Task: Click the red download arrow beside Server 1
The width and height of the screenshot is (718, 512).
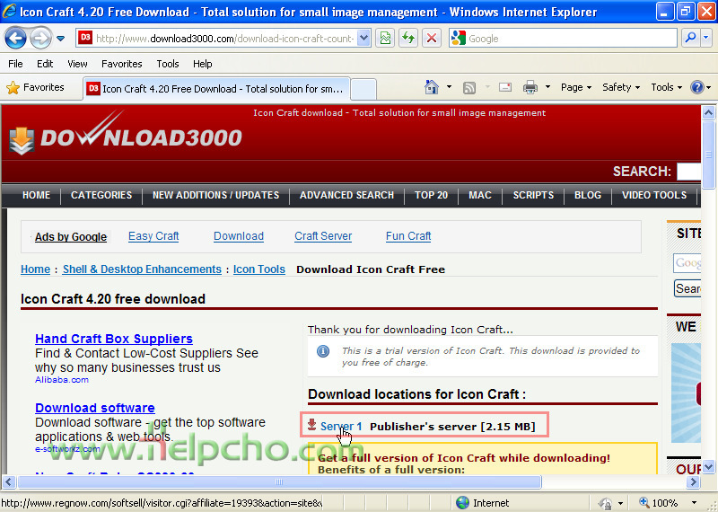Action: pyautogui.click(x=311, y=425)
